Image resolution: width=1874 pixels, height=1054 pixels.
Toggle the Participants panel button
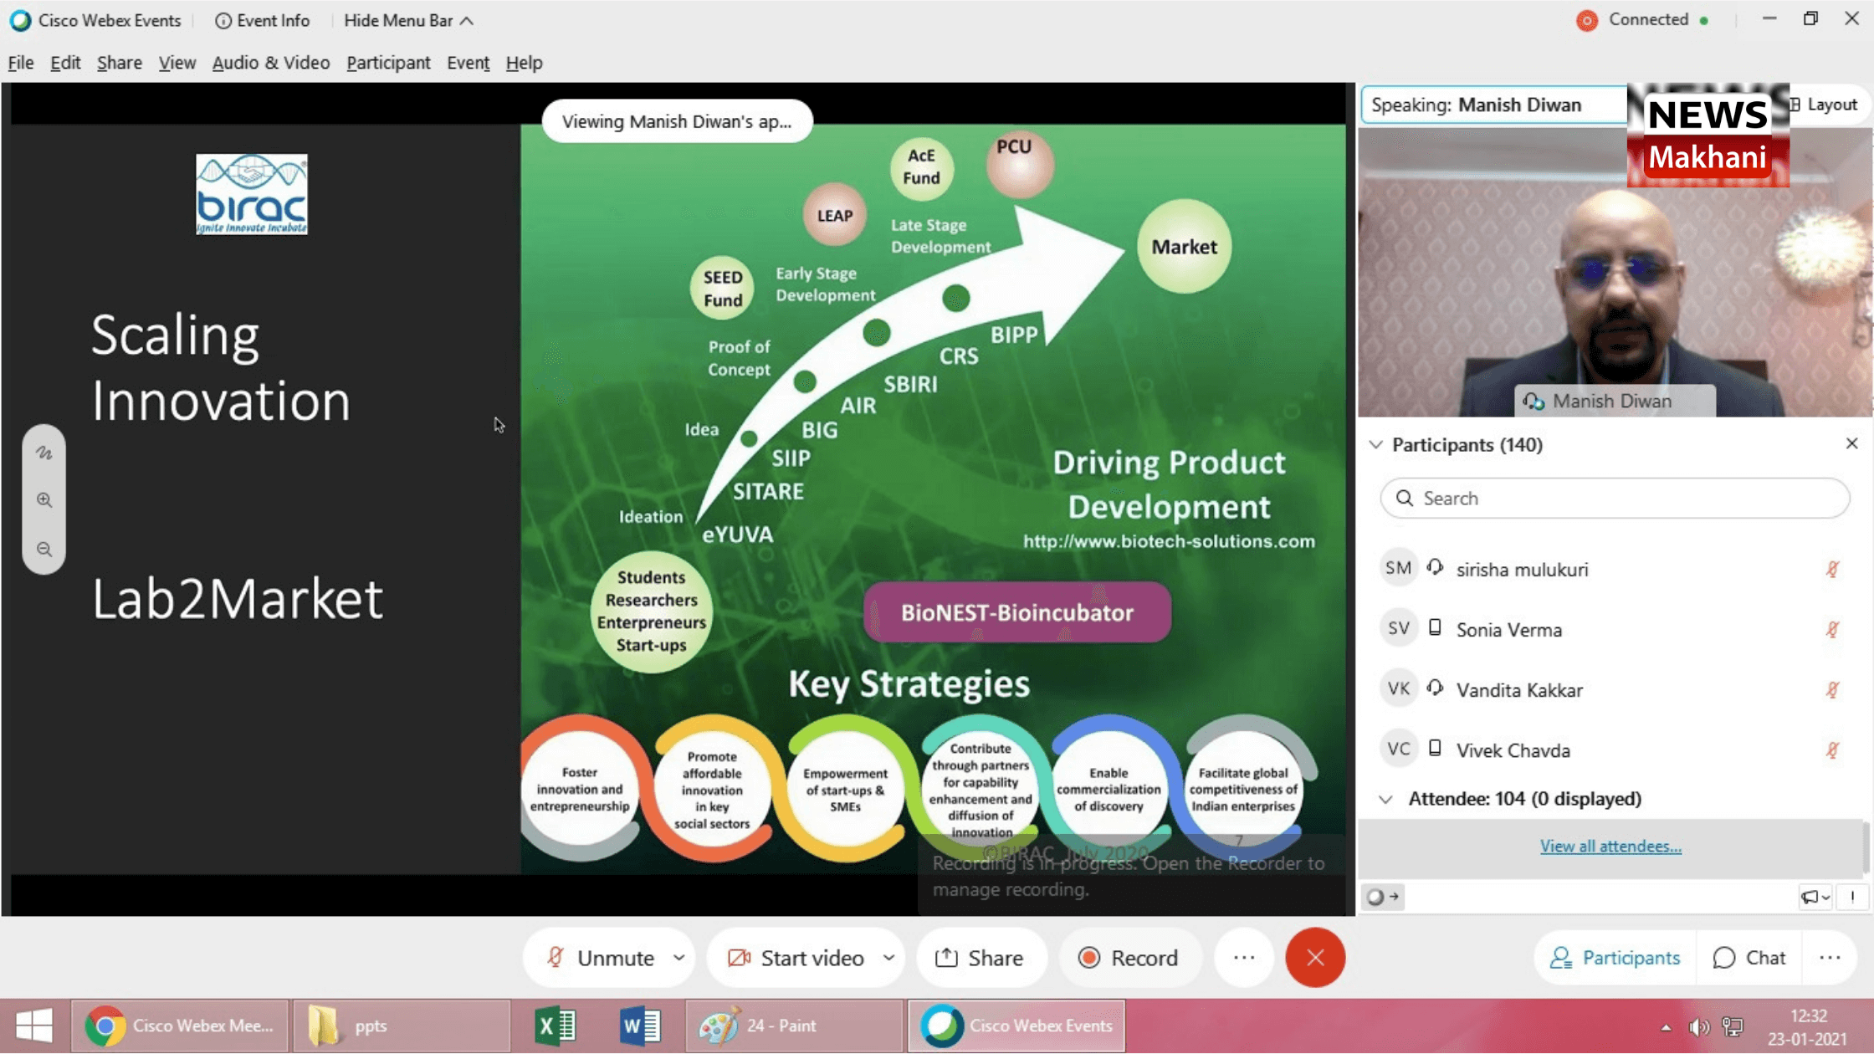pos(1615,958)
